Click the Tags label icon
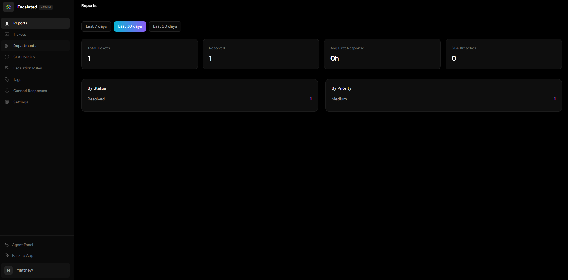 (x=7, y=79)
